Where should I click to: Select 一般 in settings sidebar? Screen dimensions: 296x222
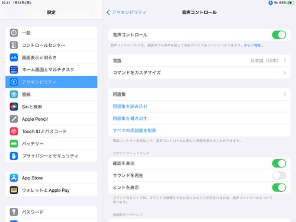coord(52,33)
